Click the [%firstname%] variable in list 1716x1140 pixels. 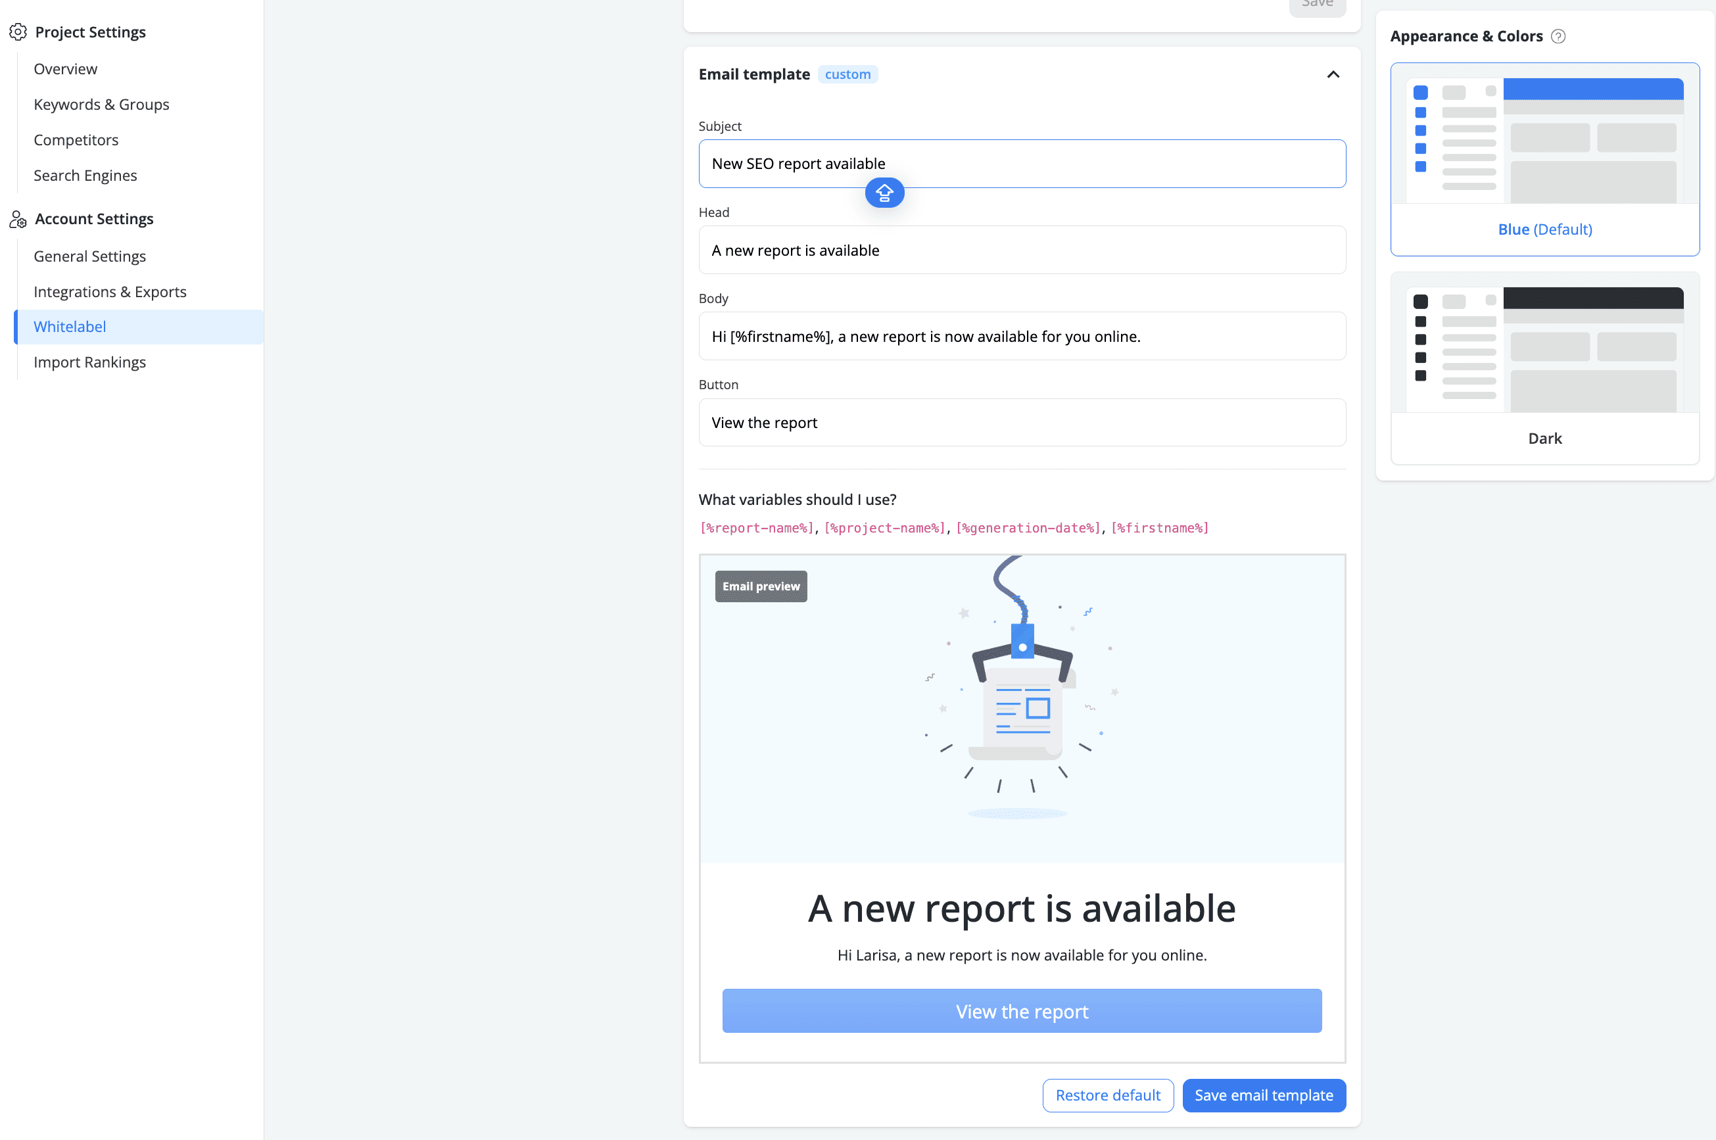point(1160,528)
